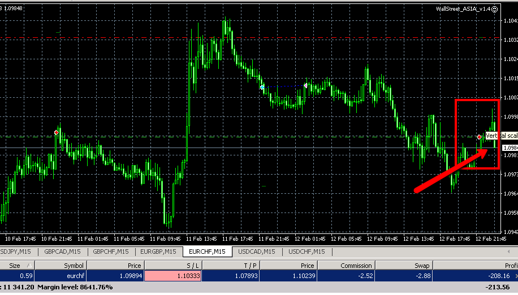
Task: Switch to the GBPCAD,M15 chart tab
Action: click(x=62, y=252)
